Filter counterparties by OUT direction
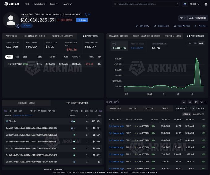210x175 pixels. 15,111
